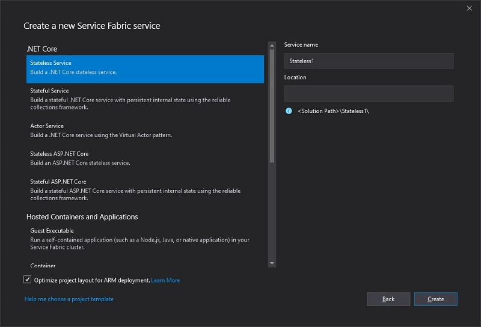481x327 pixels.
Task: Pick the Actor Service template
Action: (144, 130)
